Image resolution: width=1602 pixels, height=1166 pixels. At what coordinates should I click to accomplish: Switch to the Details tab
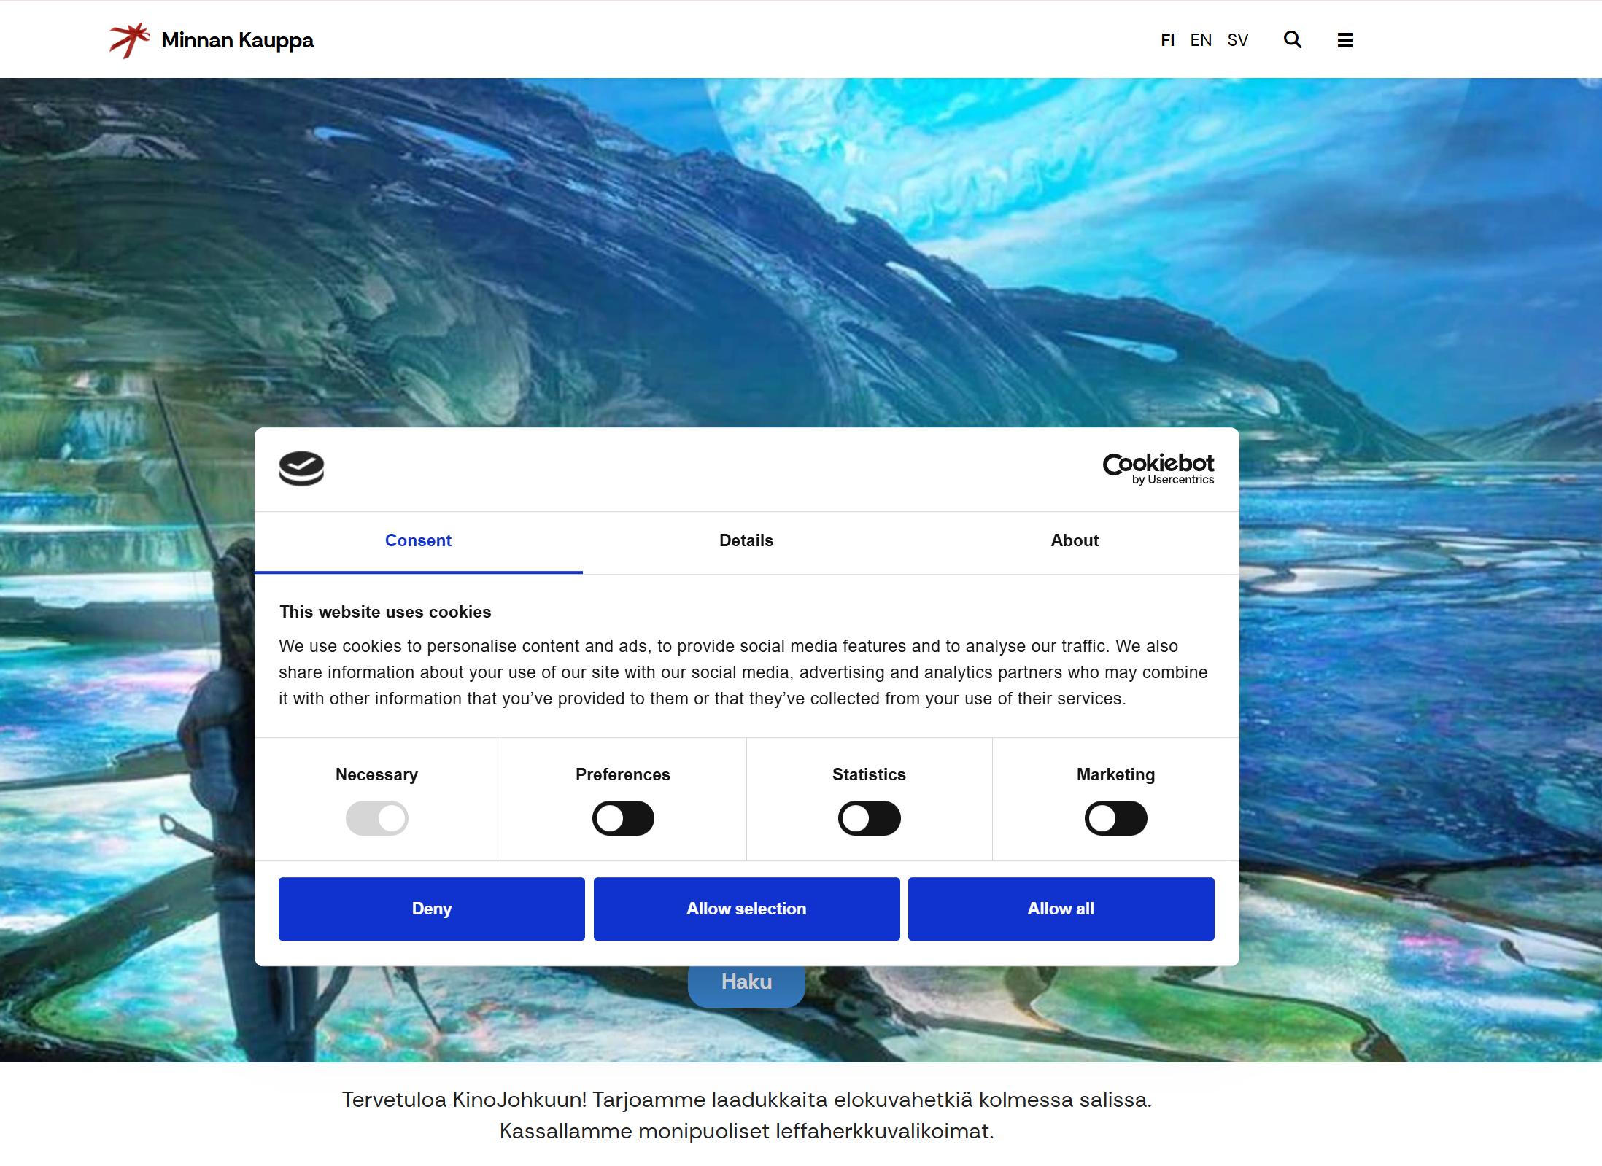click(746, 540)
